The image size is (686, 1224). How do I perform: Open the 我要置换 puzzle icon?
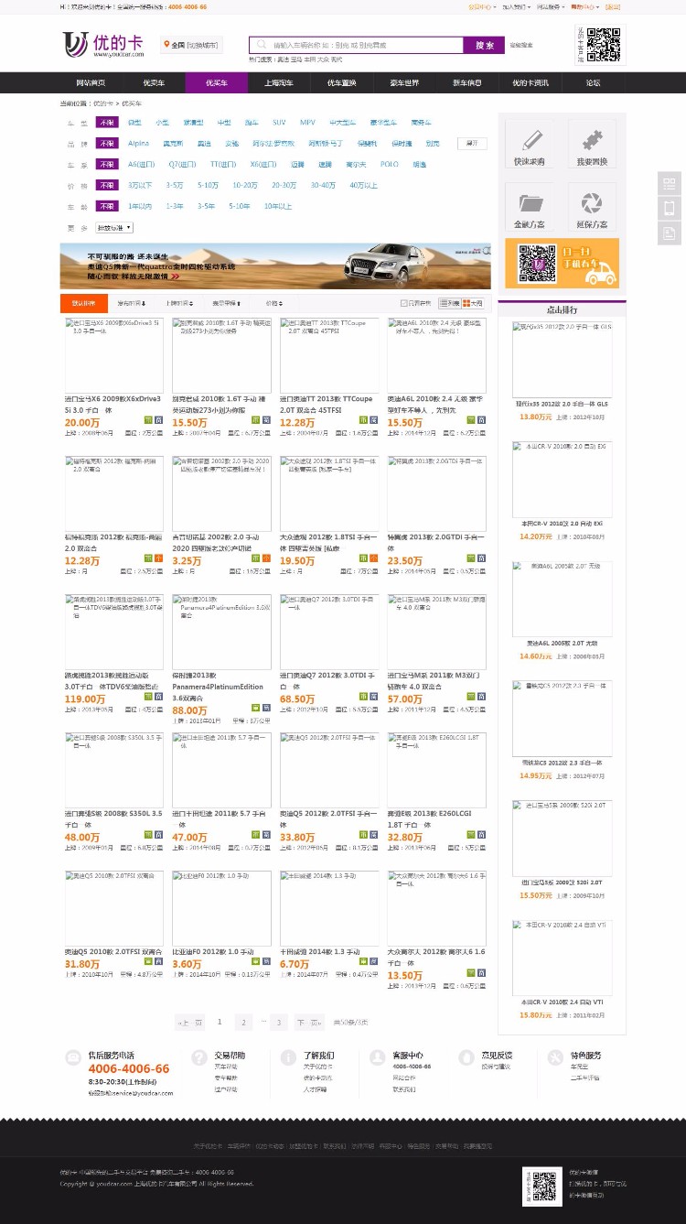(592, 138)
